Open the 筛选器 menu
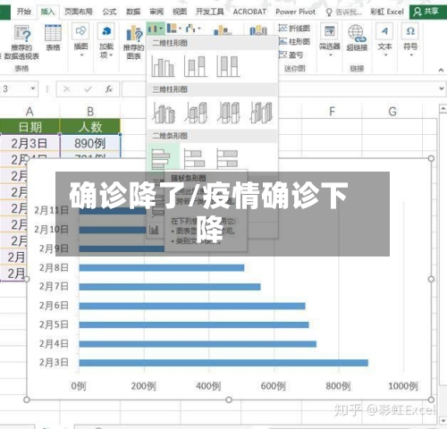447x429 pixels. 330,40
